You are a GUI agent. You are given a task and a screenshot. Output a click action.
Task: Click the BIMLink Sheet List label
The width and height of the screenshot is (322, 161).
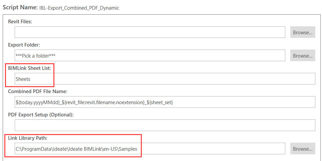tap(29, 68)
